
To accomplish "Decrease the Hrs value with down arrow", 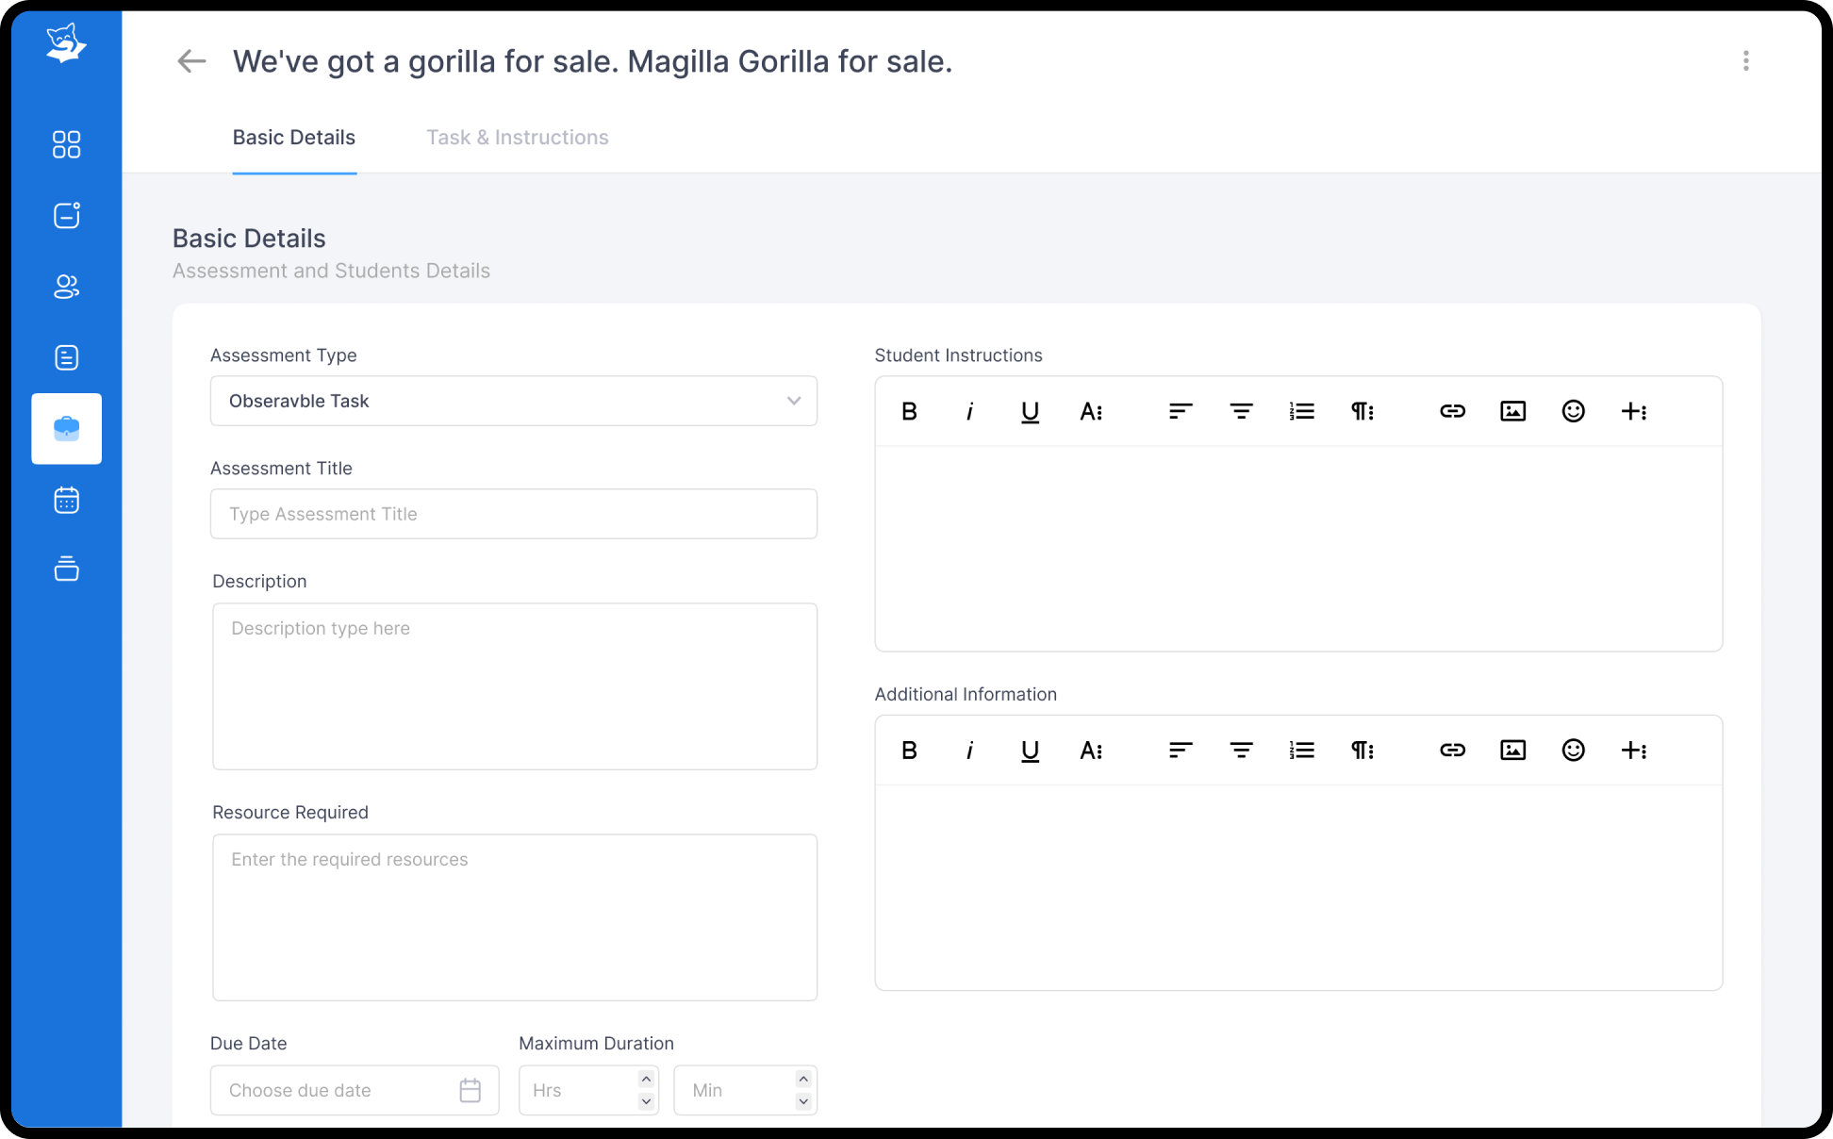I will coord(646,1101).
